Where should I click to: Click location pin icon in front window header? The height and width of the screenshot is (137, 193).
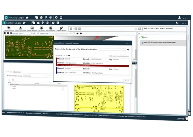pos(43,23)
